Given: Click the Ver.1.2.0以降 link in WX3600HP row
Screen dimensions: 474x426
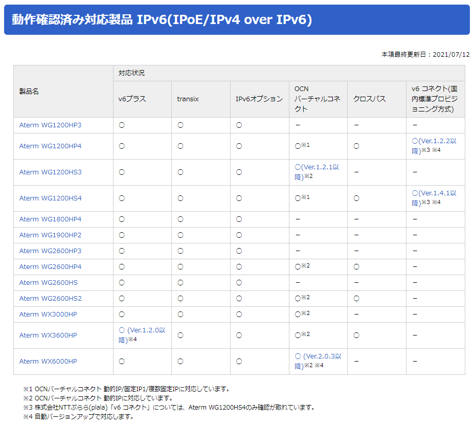Looking at the screenshot, I should tap(142, 335).
